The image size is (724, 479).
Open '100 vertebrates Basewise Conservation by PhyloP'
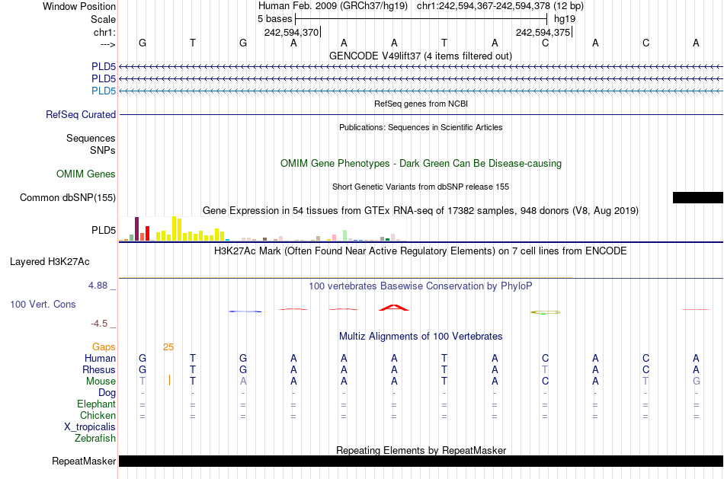(x=421, y=286)
